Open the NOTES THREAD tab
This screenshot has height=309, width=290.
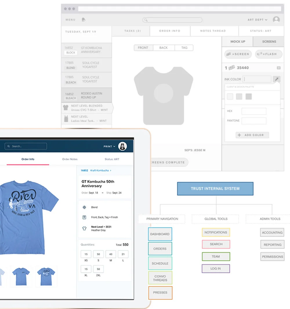pyautogui.click(x=214, y=31)
